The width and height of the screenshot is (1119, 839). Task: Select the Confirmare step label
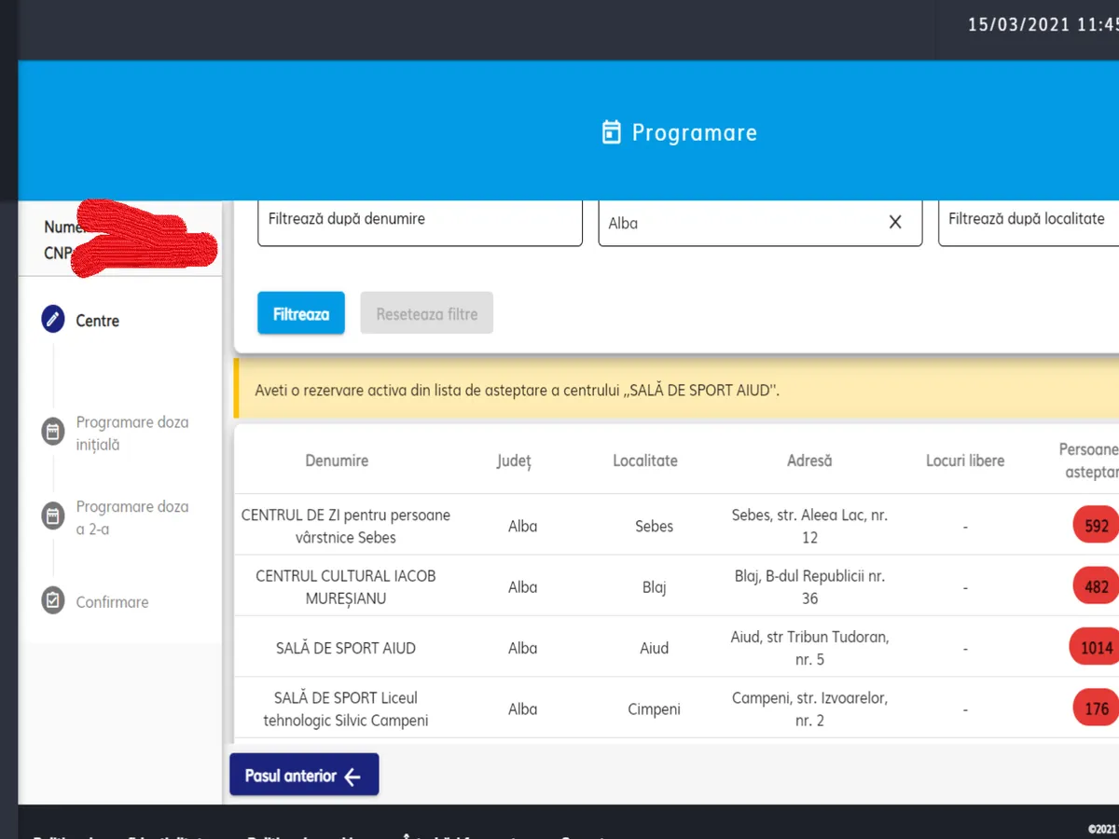point(112,602)
